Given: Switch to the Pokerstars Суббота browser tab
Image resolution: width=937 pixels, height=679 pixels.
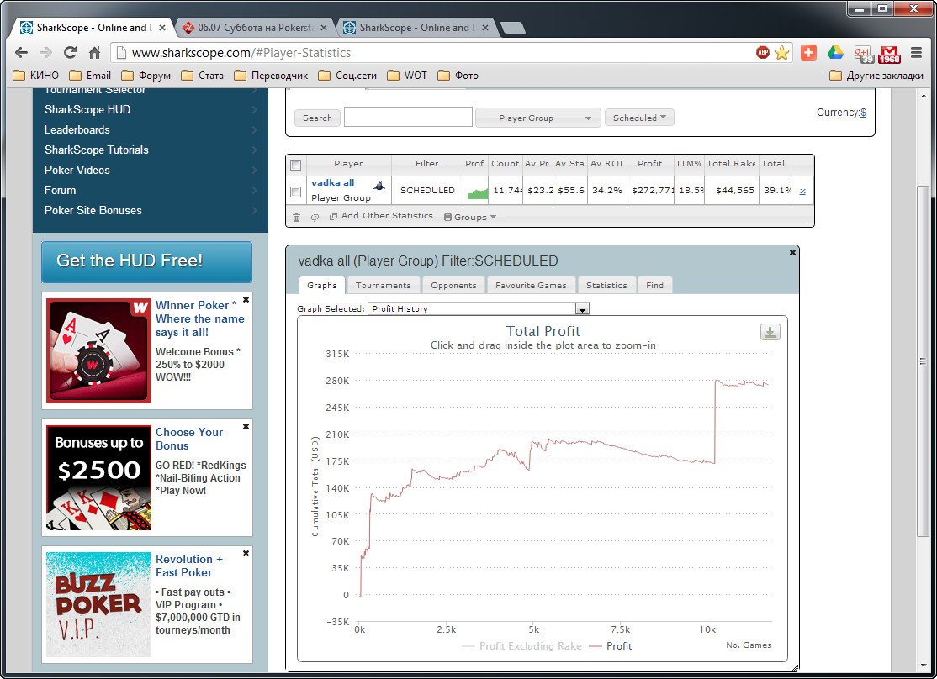Looking at the screenshot, I should click(255, 28).
